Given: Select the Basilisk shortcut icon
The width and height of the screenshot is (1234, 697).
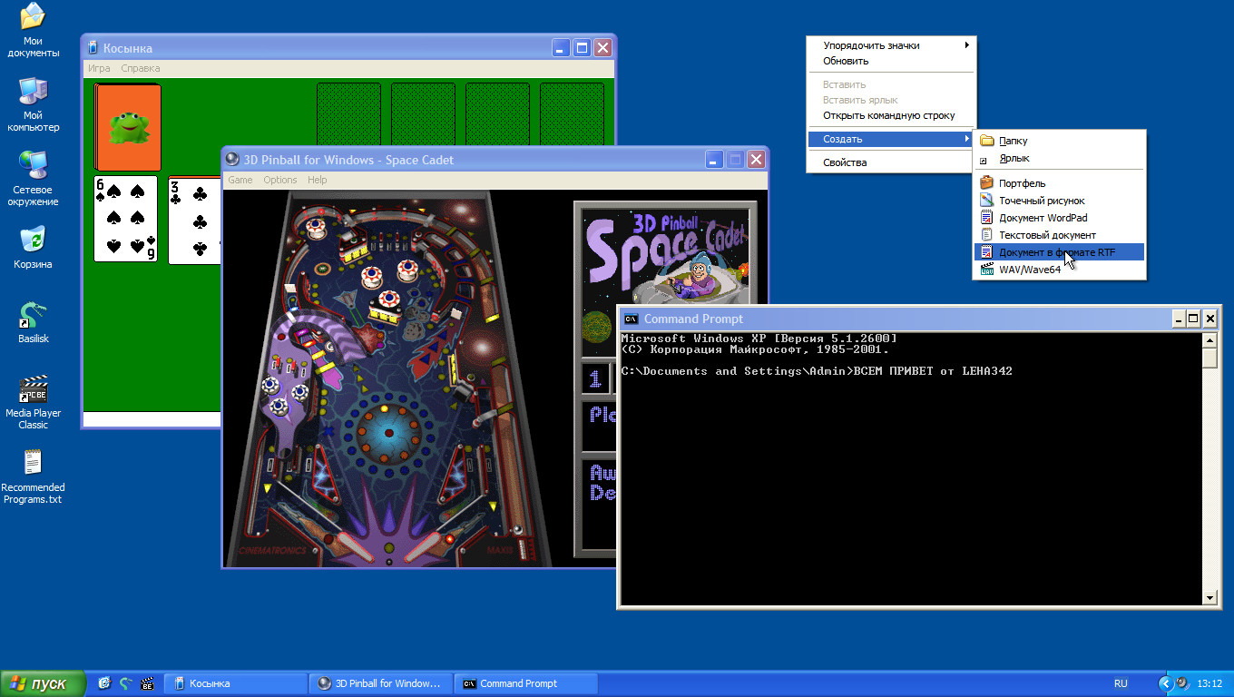Looking at the screenshot, I should pos(33,322).
